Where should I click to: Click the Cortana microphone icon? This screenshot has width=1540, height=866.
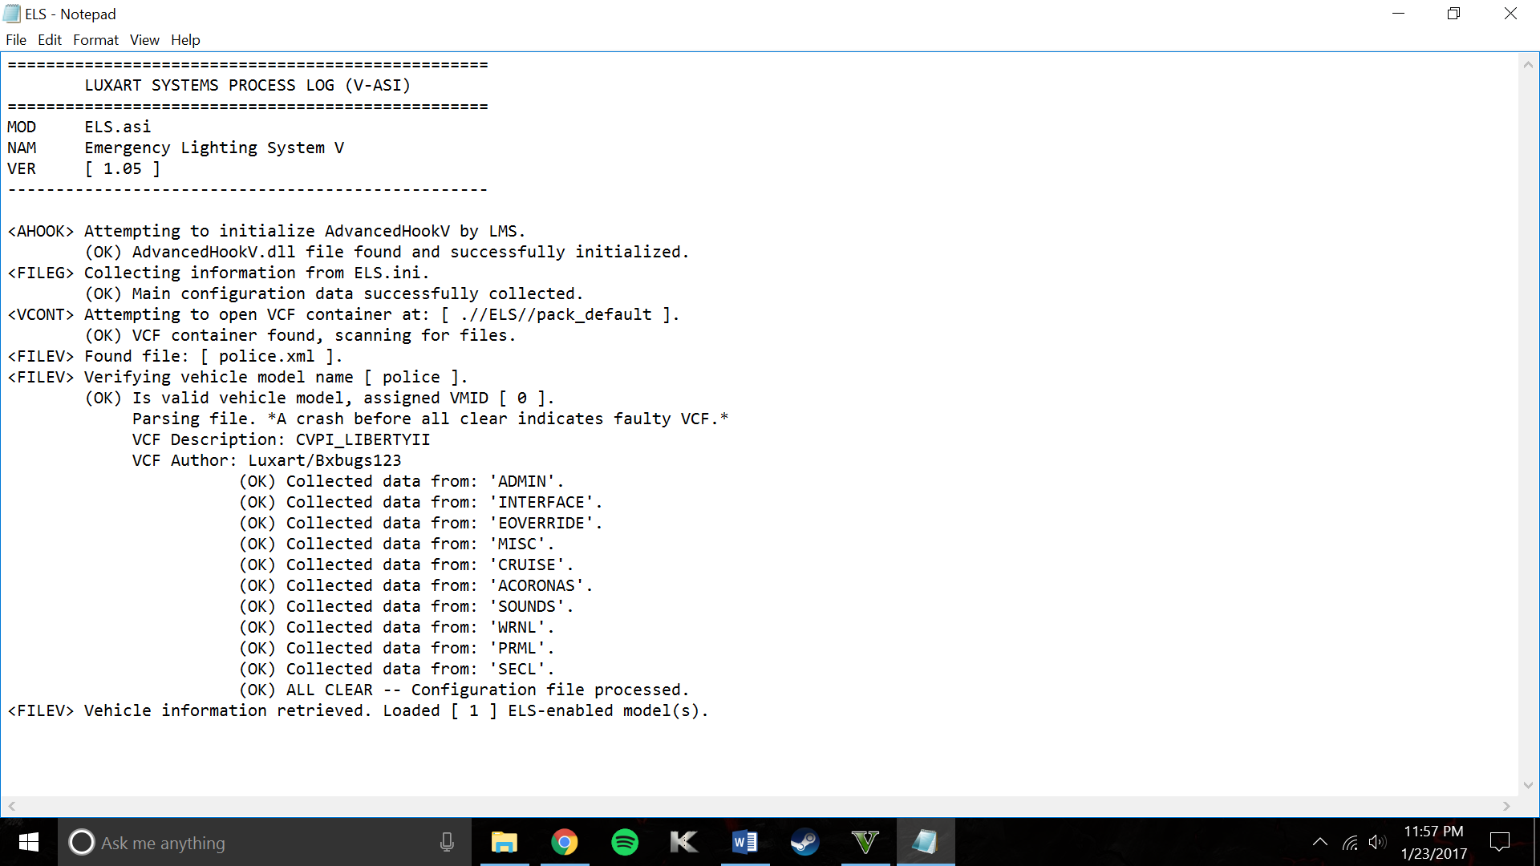click(x=447, y=842)
